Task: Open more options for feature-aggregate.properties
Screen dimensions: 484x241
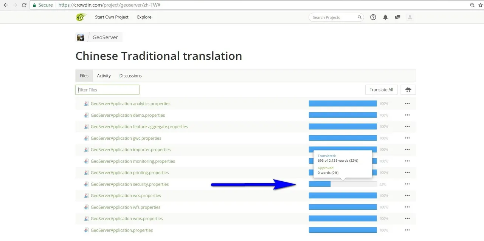Action: tap(407, 127)
